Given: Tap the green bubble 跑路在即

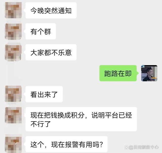Looking at the screenshot, I should pos(118,73).
